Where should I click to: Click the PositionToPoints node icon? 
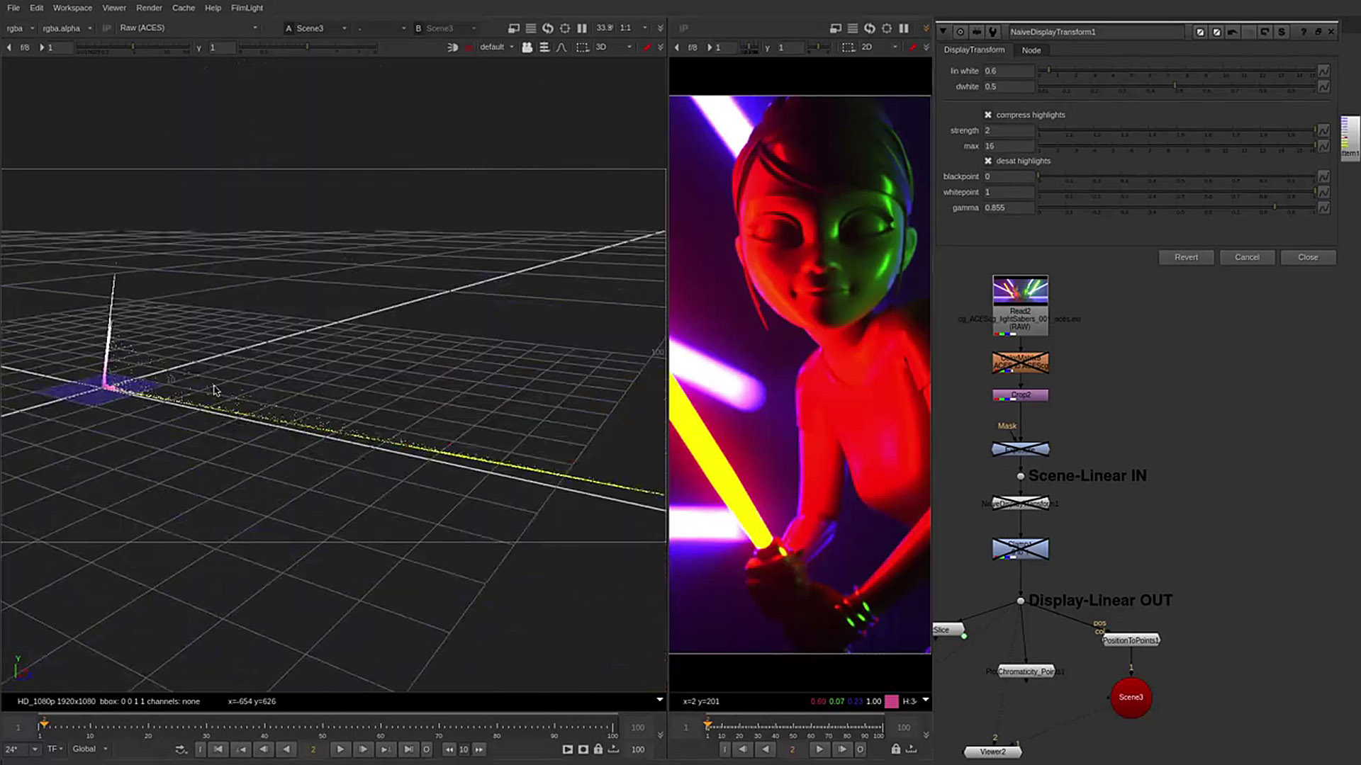(x=1131, y=640)
